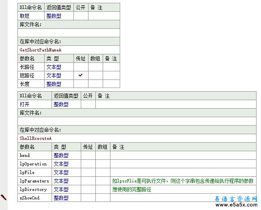Click the lpParameters remark starting 如lpszFlie
The height and width of the screenshot is (210, 261).
(183, 181)
